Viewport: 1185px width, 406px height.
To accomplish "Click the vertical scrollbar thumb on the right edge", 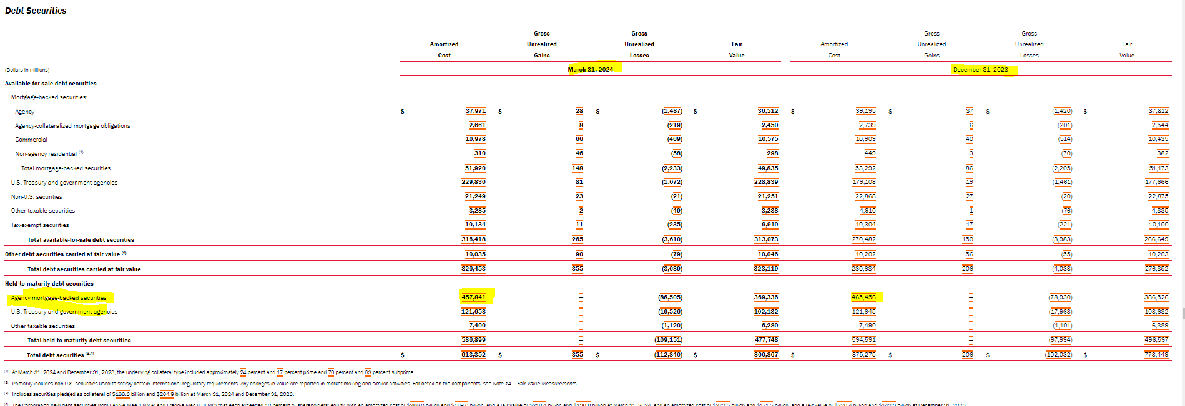I will pos(1182,312).
